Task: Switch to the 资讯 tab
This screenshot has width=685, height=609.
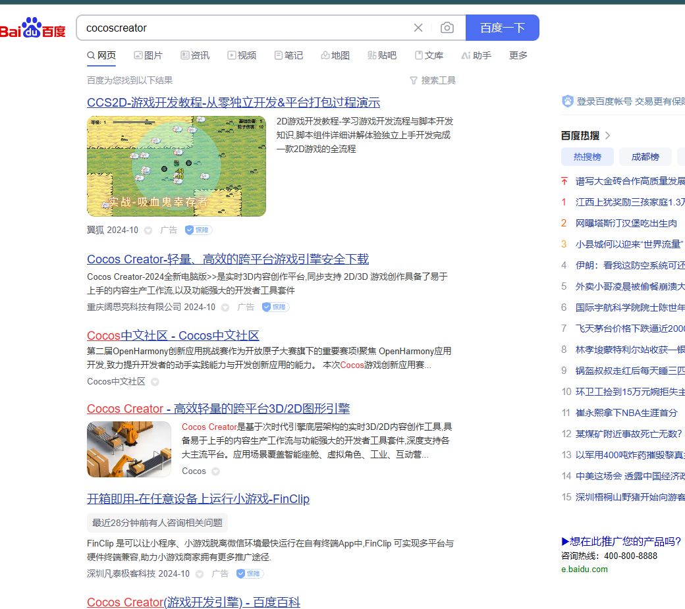Action: (195, 55)
